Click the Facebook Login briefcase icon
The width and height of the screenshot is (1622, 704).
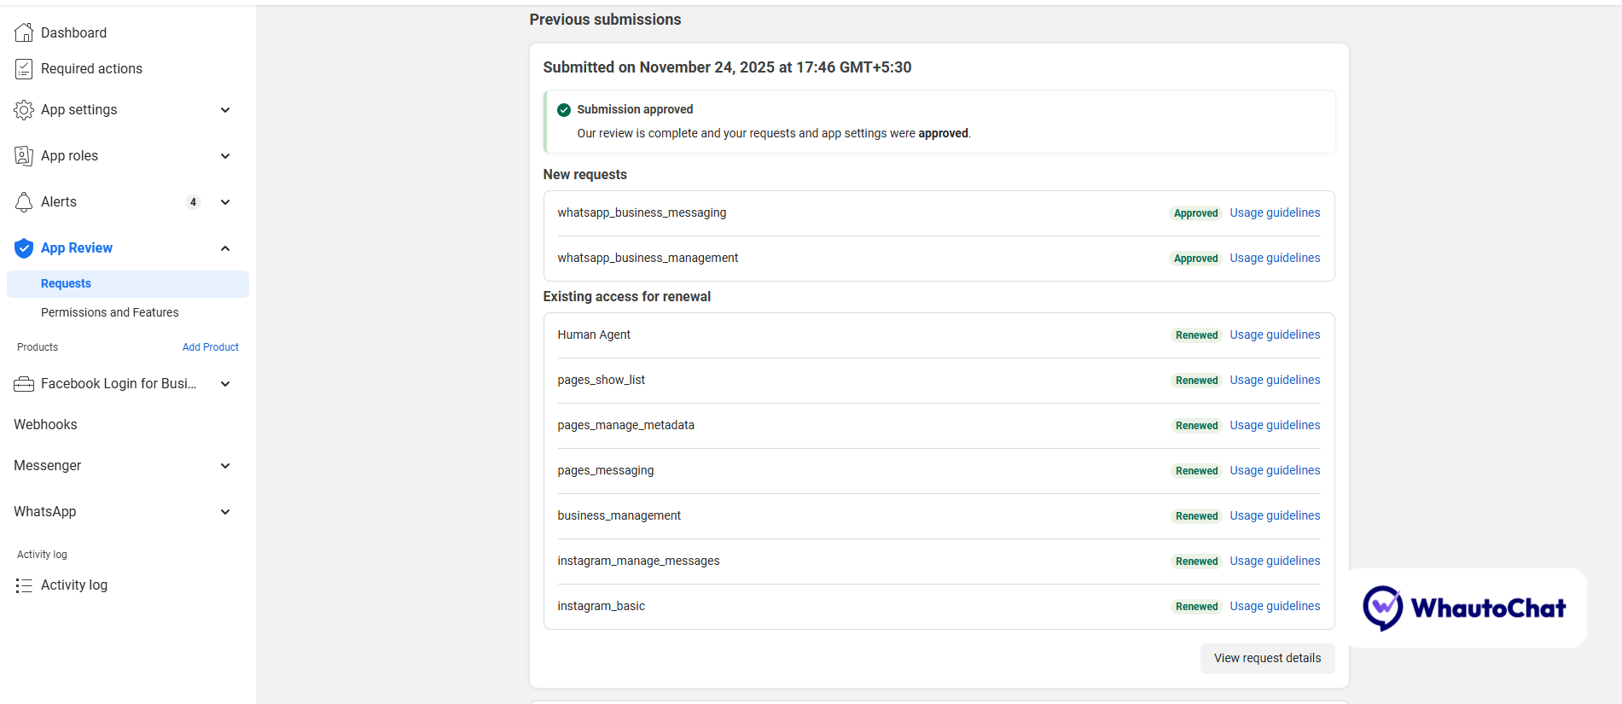24,384
